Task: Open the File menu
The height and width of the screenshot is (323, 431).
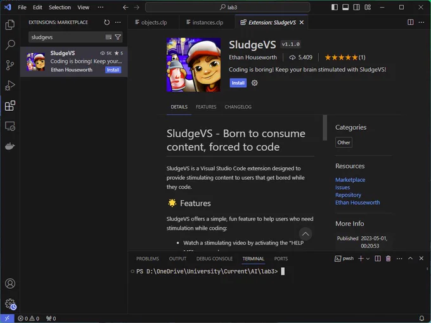Action: tap(22, 8)
